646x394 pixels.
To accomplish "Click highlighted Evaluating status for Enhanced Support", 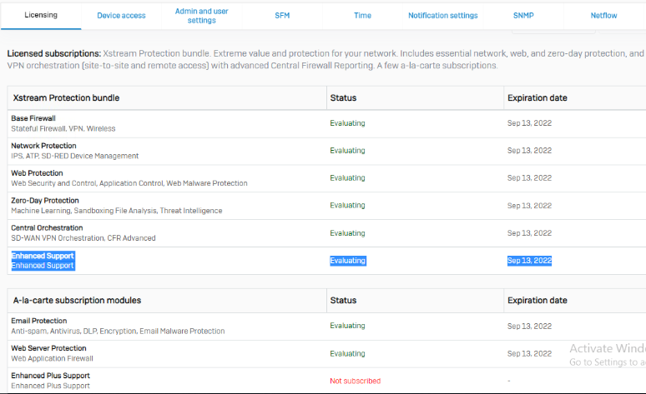I will click(348, 261).
